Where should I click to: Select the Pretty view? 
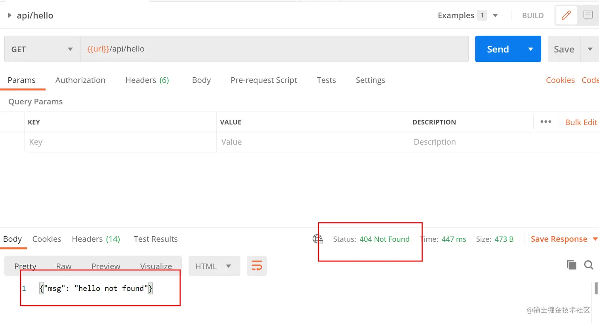25,266
